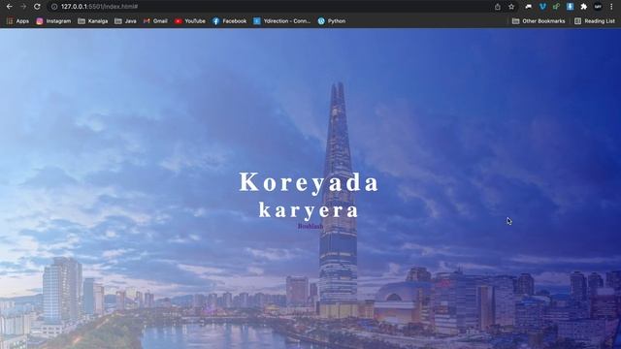Go forward with the browser arrow

pos(23,7)
